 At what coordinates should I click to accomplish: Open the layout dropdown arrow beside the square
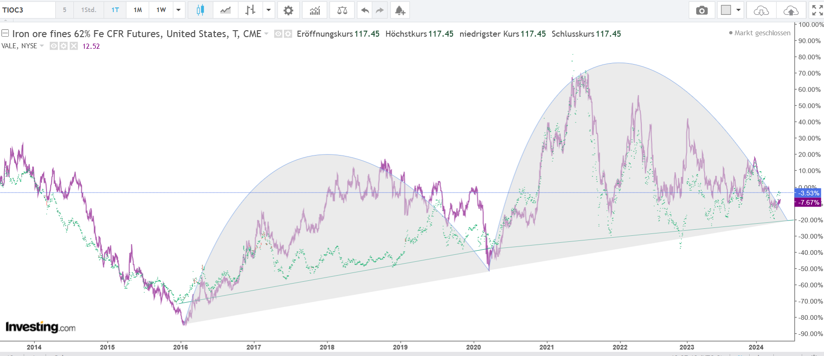(x=738, y=10)
